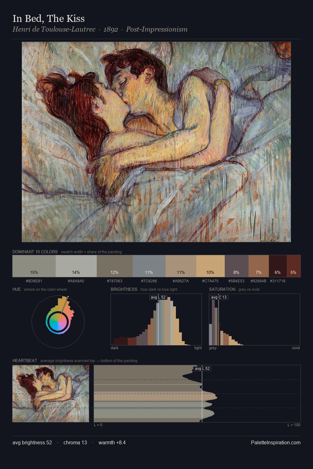Click 'average brightness scanned top → bottom' caption
Screen dimensions: 313x469
click(x=89, y=361)
